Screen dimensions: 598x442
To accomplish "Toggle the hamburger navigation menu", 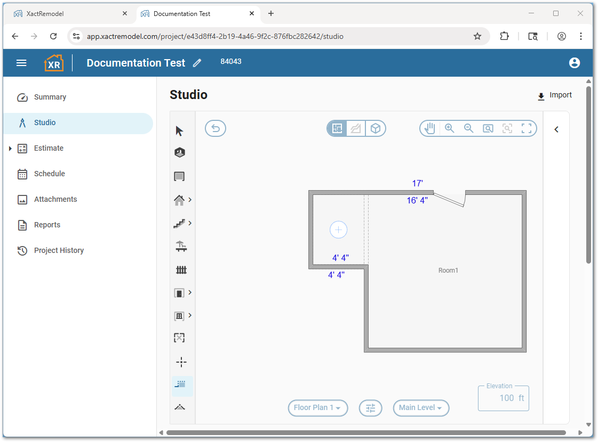I will (x=21, y=63).
